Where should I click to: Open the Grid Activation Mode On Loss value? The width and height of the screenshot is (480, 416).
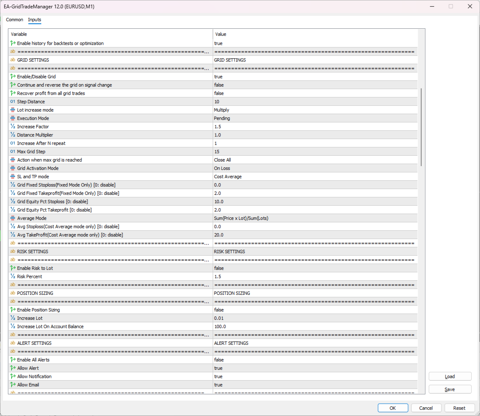315,168
